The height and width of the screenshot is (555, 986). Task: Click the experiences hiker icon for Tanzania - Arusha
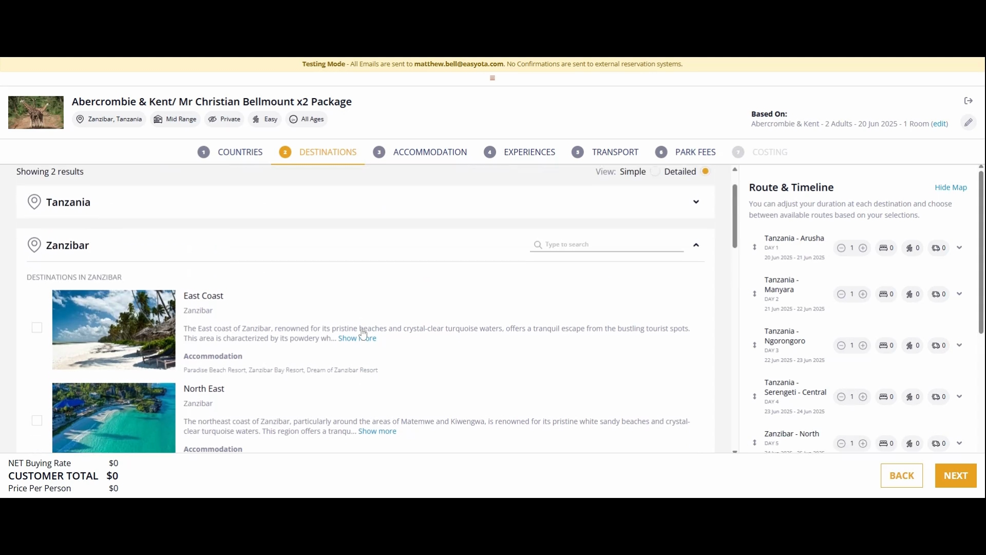(x=909, y=248)
